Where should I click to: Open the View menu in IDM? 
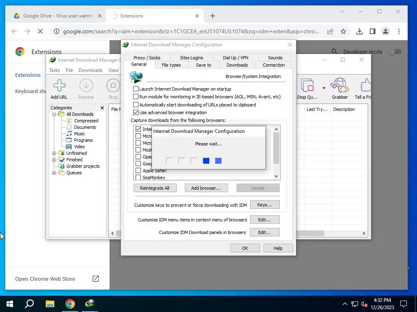tap(113, 70)
